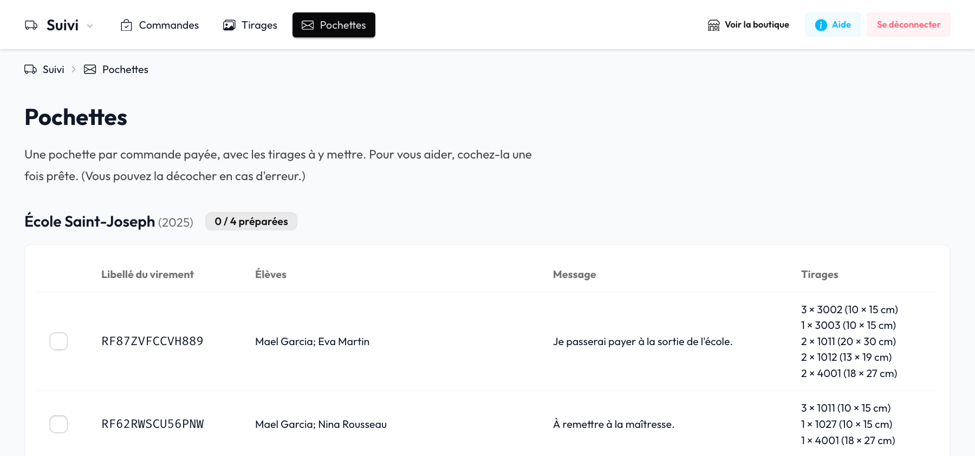Open the Aide help button
The height and width of the screenshot is (456, 975).
(x=833, y=25)
